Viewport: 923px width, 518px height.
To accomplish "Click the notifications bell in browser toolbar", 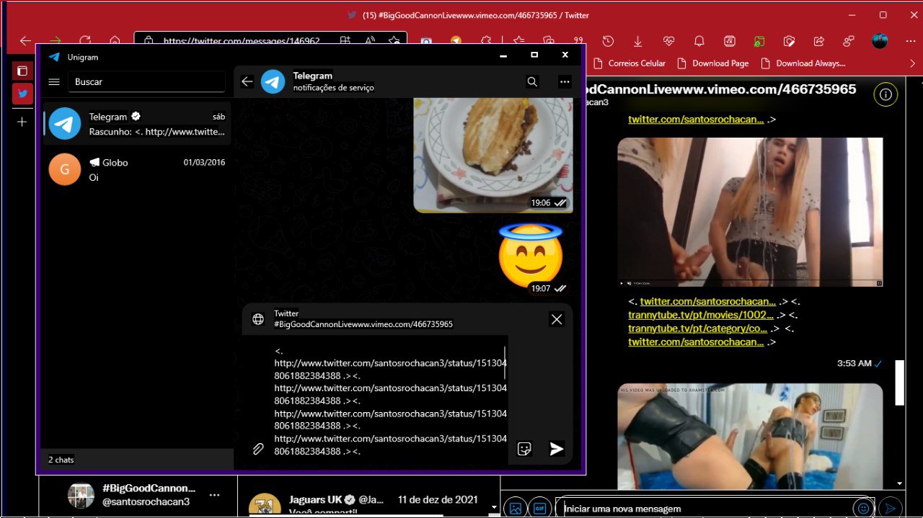I will [699, 41].
